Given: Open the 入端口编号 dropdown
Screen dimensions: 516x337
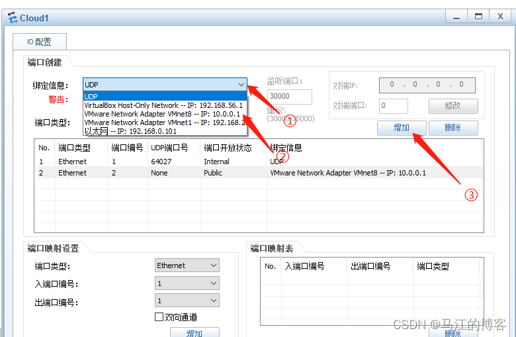Looking at the screenshot, I should (187, 283).
